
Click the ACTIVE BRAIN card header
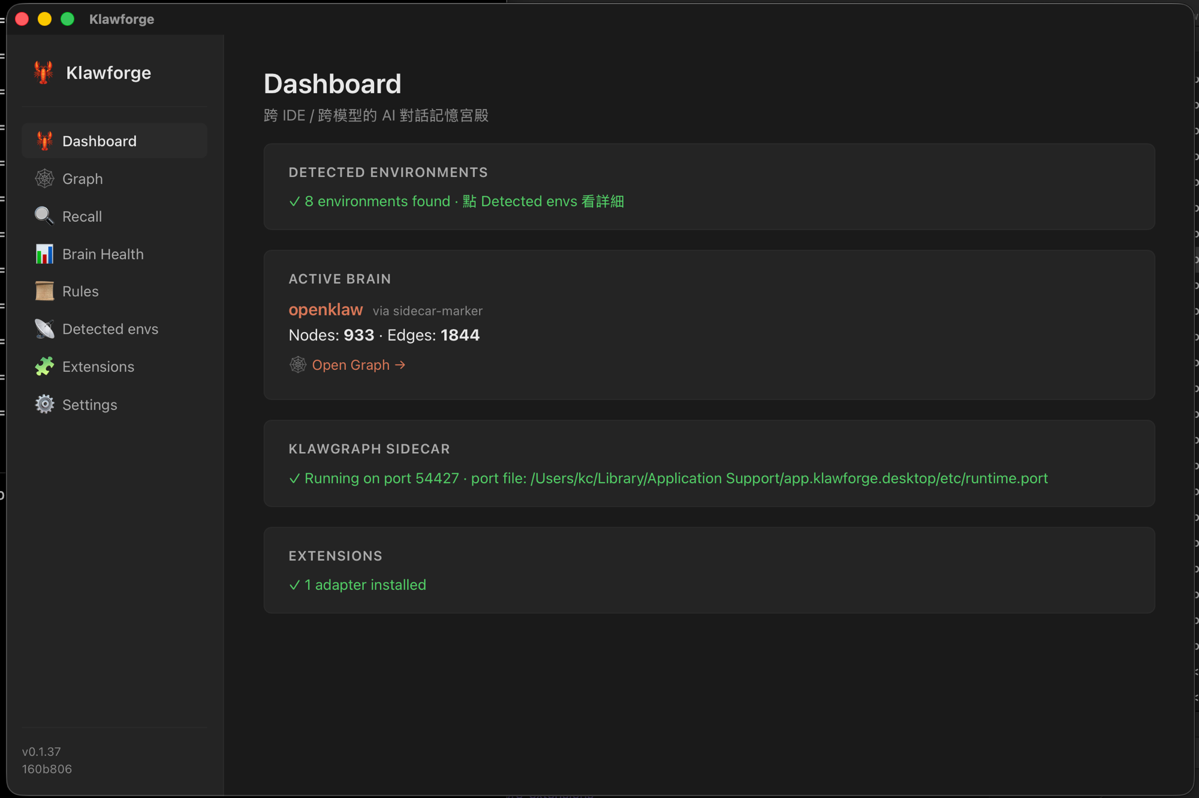click(x=339, y=279)
